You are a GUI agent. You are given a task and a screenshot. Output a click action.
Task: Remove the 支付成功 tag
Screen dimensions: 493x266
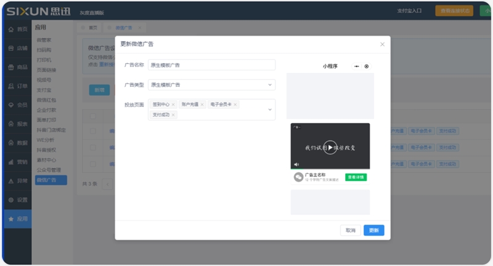(x=173, y=115)
